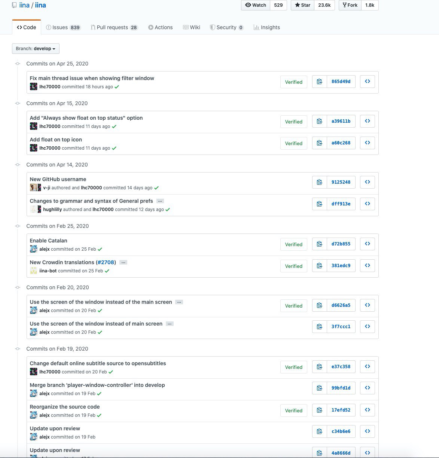Copy full SHA for commit 3f7ccc1
The height and width of the screenshot is (458, 439).
(x=319, y=327)
